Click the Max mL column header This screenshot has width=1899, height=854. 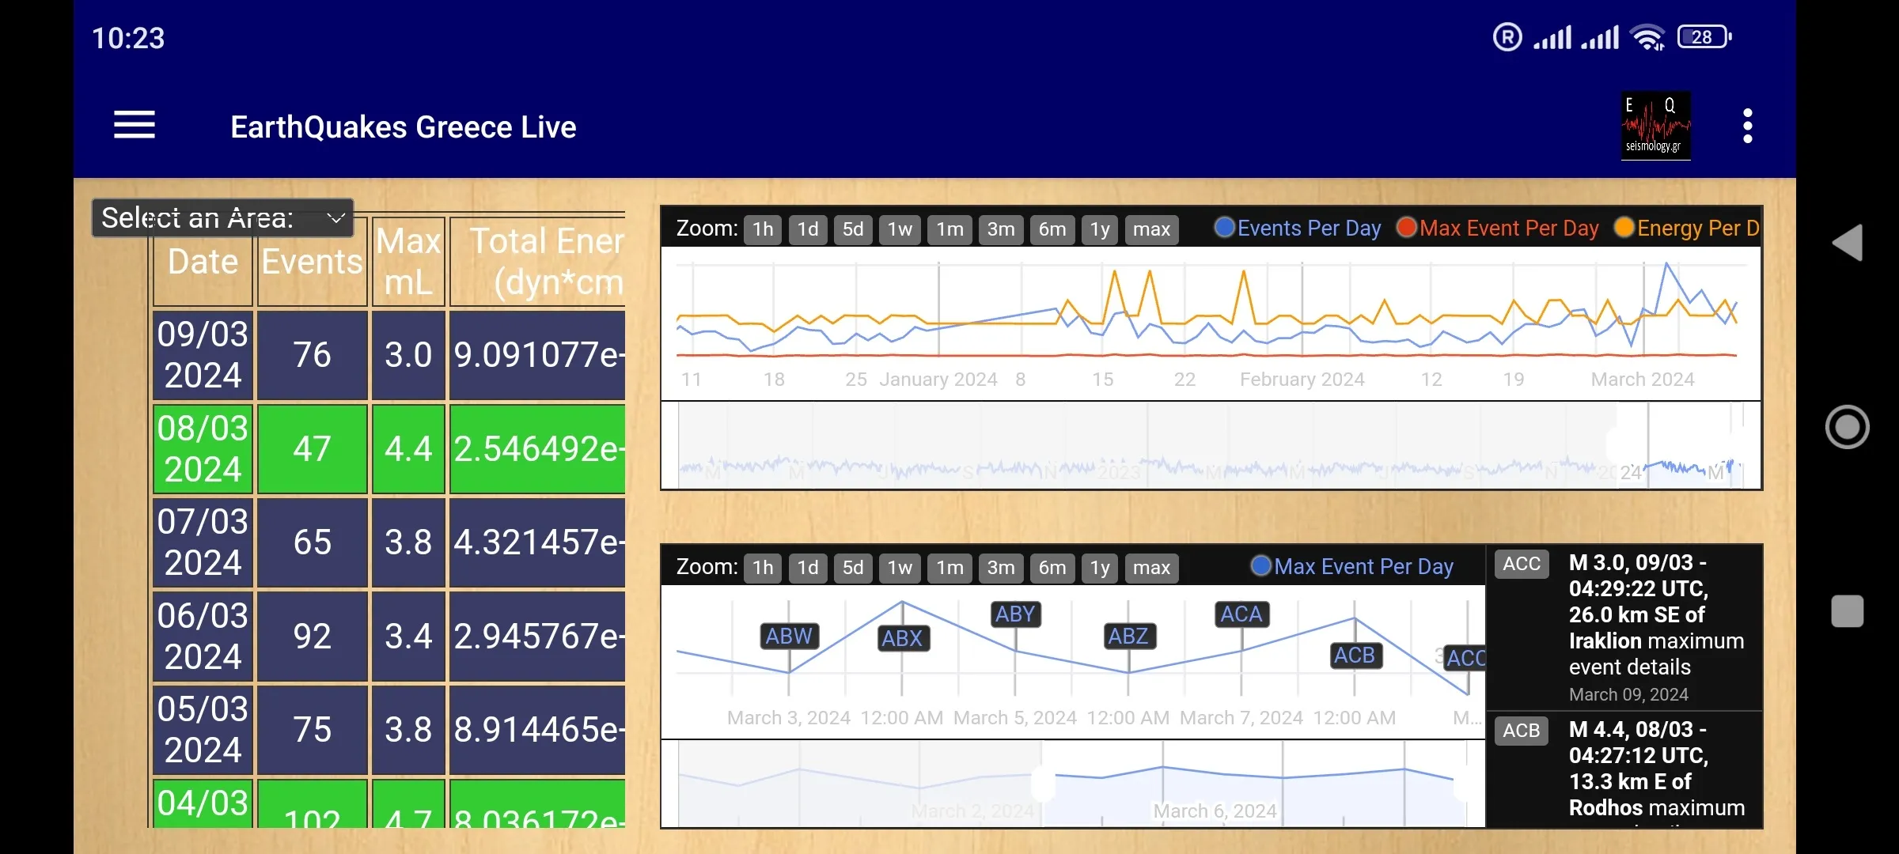pyautogui.click(x=408, y=262)
